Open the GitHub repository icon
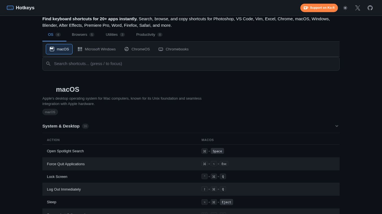Viewport: 382px width, 214px height. (x=370, y=8)
